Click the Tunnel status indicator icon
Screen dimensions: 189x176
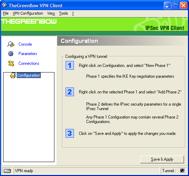coord(182,171)
